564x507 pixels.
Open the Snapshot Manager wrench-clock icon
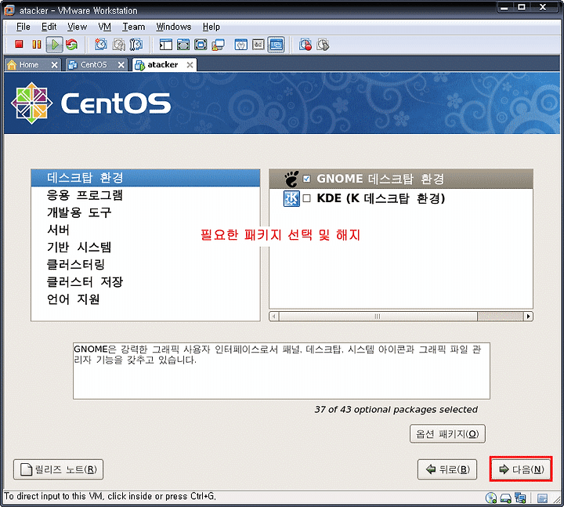tap(136, 45)
